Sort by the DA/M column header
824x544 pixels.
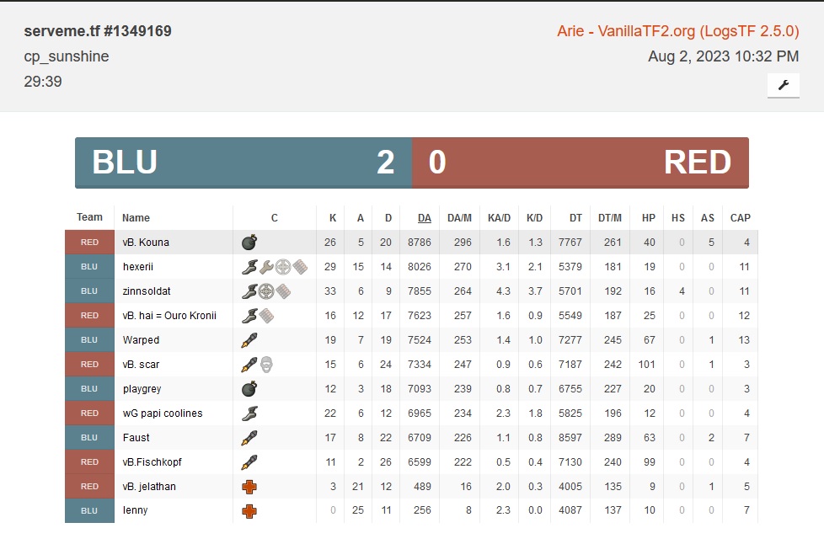tap(459, 218)
